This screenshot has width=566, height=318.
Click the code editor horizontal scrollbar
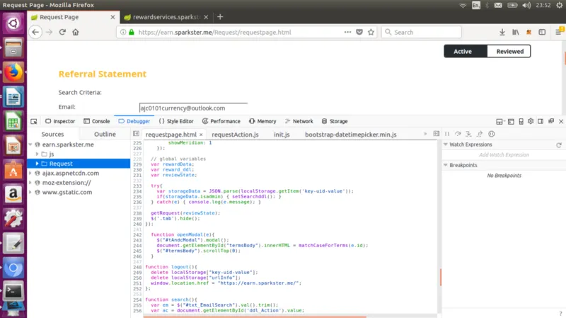pyautogui.click(x=255, y=317)
